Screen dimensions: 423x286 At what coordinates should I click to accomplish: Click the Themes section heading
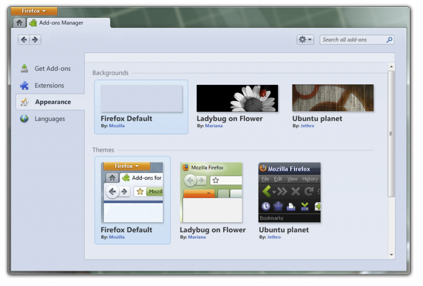[103, 150]
